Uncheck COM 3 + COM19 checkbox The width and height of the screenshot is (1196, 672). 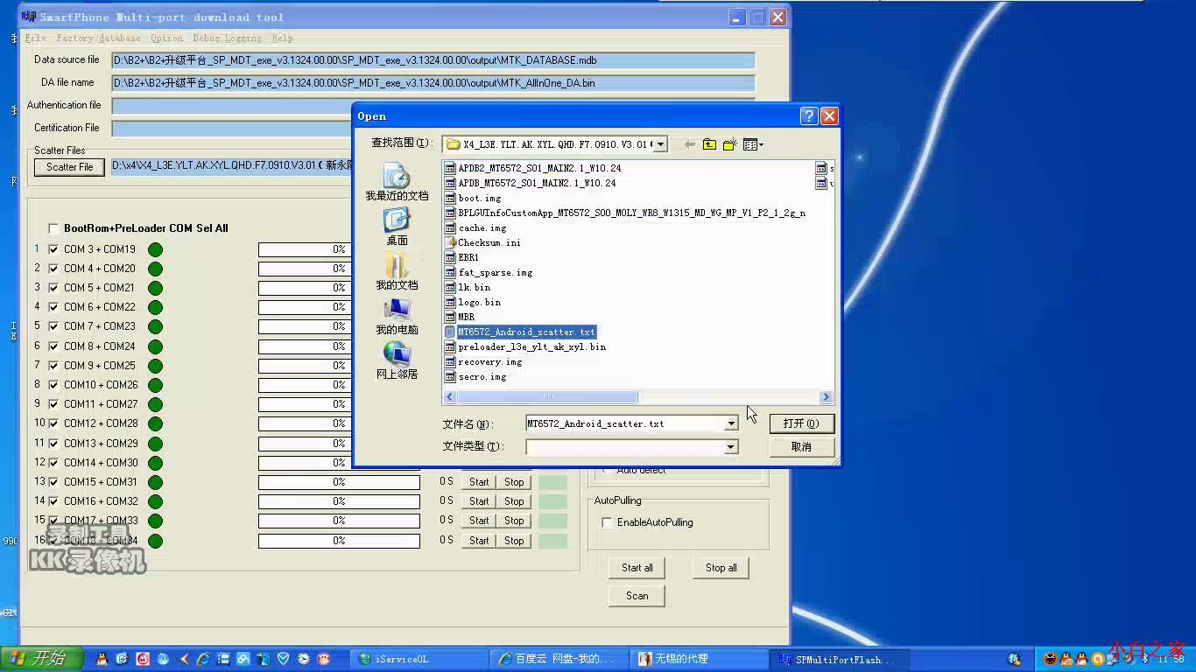pyautogui.click(x=53, y=249)
